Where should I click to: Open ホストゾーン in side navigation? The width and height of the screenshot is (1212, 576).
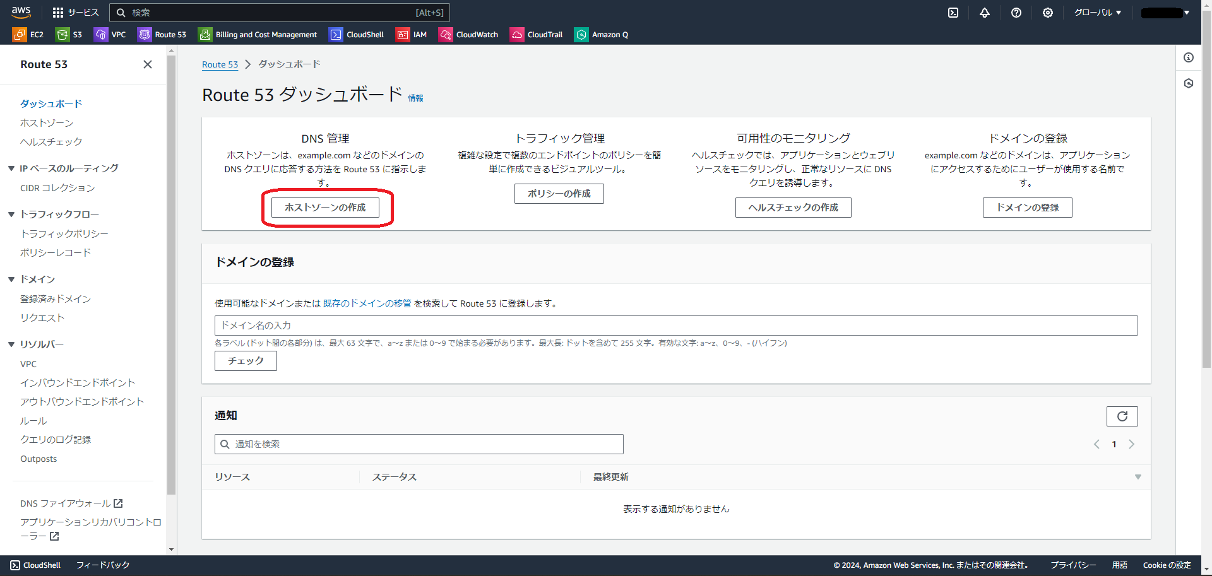point(47,123)
